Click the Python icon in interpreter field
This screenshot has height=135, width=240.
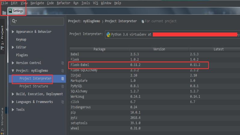click(x=108, y=34)
